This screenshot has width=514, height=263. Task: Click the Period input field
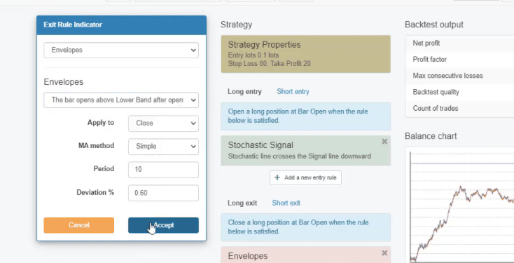(163, 170)
